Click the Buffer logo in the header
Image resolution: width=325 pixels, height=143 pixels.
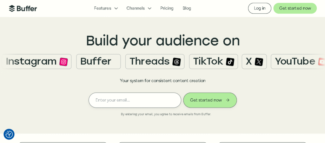coord(23,9)
